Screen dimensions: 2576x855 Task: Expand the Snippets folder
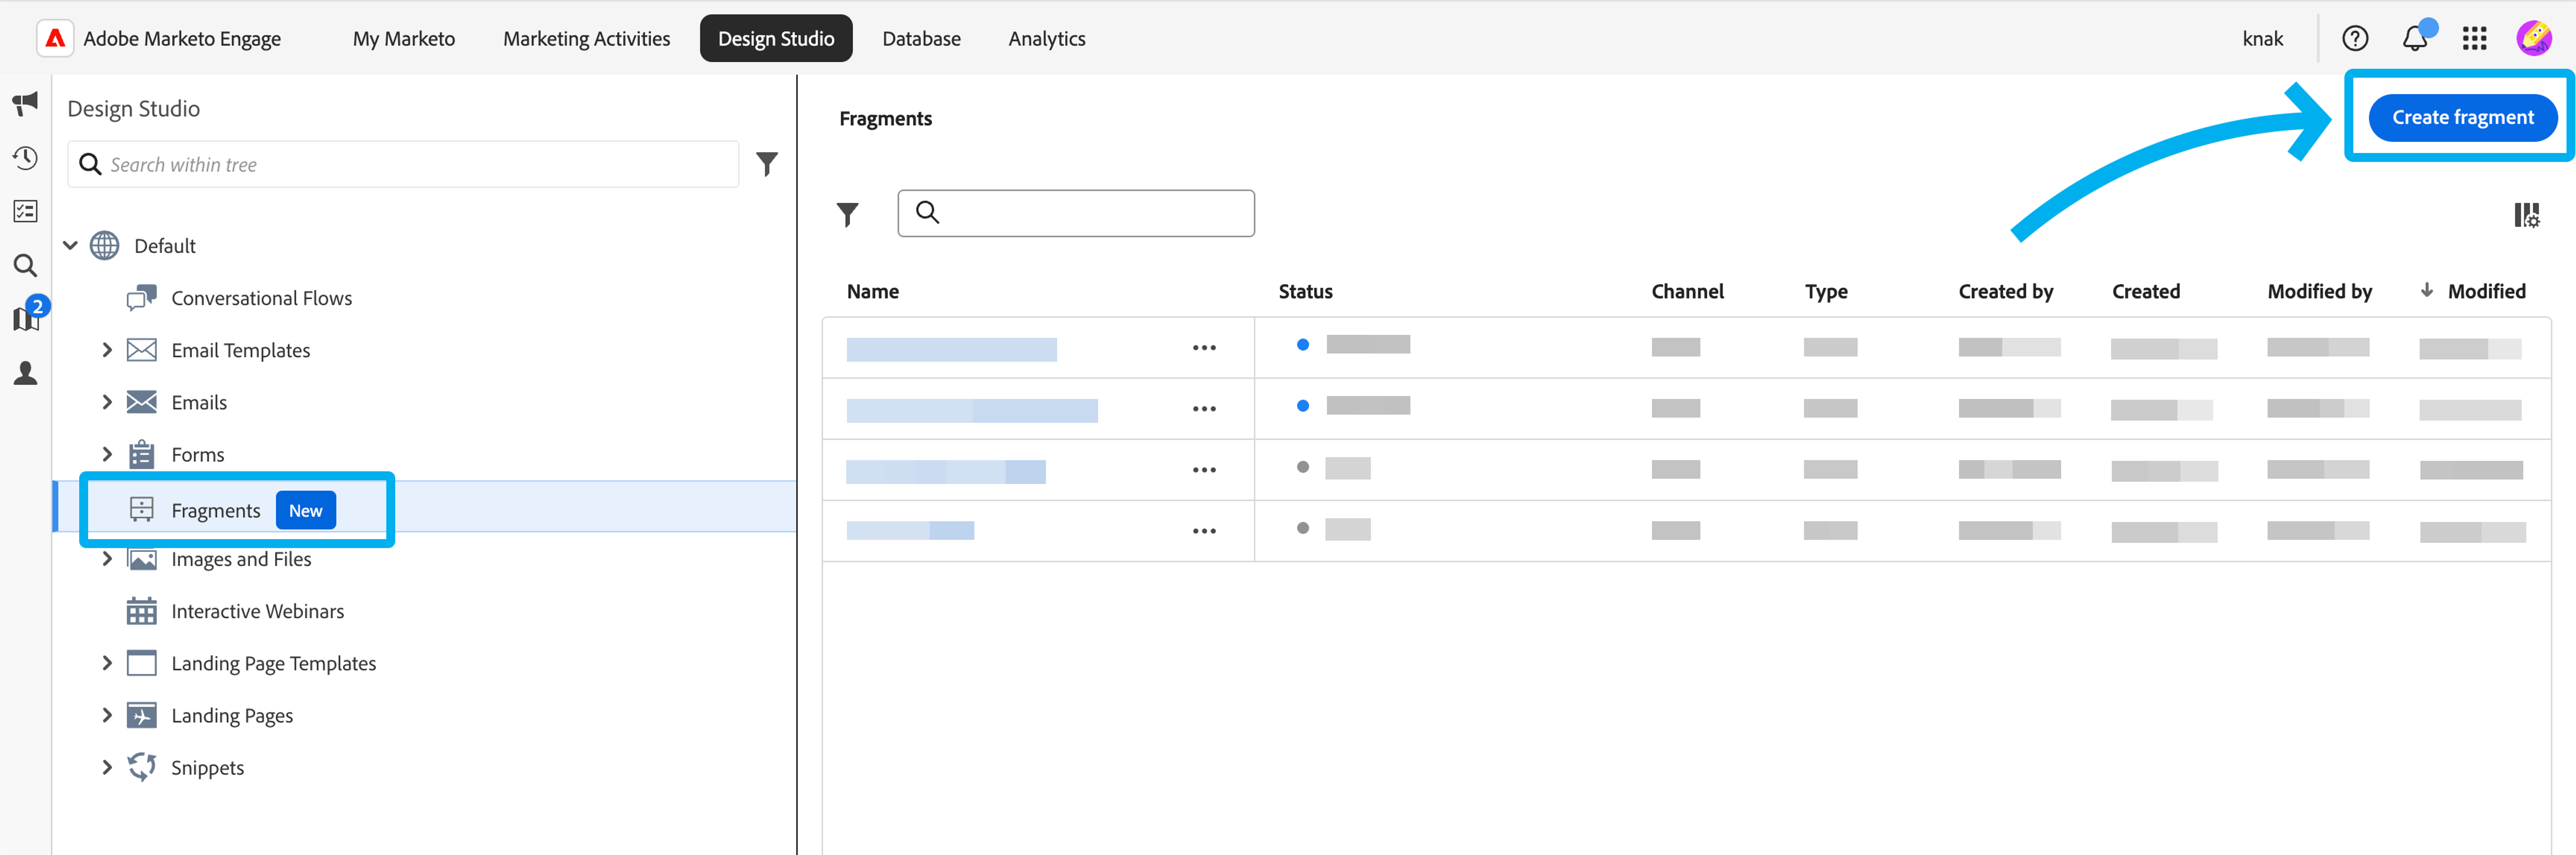point(107,767)
